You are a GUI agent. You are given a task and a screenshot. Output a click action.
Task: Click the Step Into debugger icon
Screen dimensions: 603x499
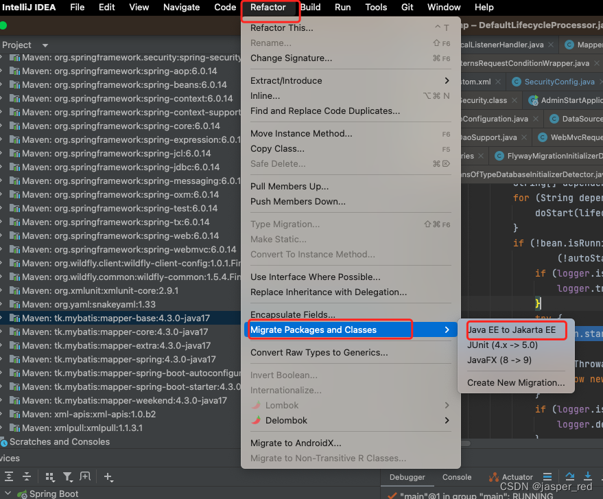click(588, 476)
